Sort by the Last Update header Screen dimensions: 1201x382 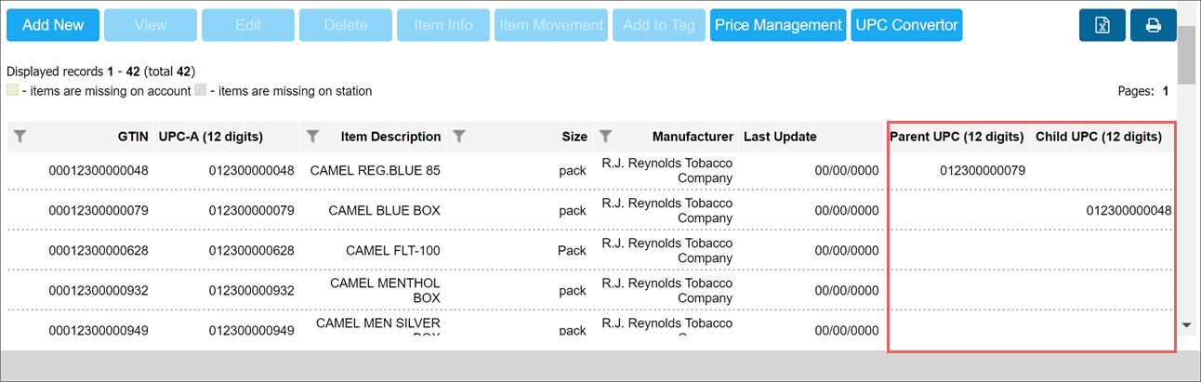780,137
